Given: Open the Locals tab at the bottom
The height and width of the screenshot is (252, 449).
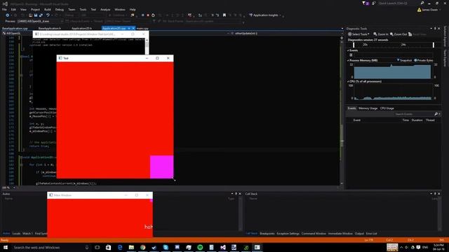Looking at the screenshot, I should 16,233.
